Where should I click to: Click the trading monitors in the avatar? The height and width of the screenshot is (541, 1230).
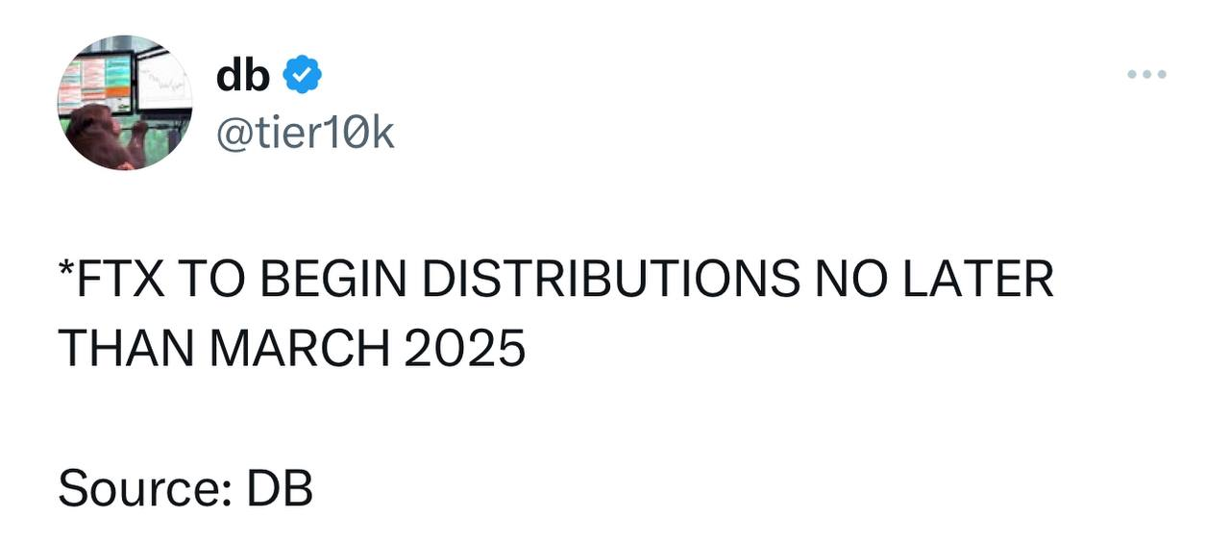(106, 79)
